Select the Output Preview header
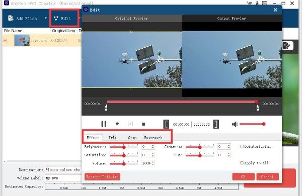Viewport: 302px width, 196px height. 232,19
